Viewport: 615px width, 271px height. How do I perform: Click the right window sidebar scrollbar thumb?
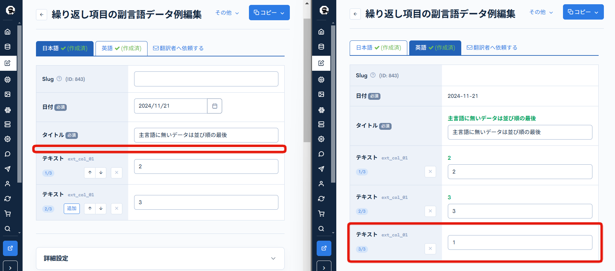pos(333,104)
